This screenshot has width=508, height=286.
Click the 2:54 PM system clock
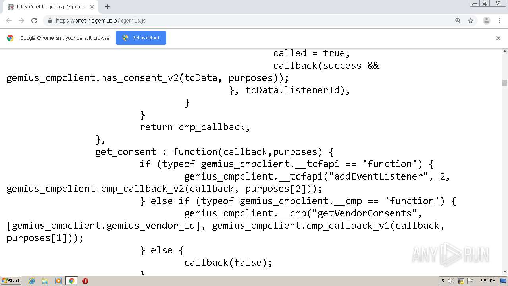pyautogui.click(x=488, y=281)
